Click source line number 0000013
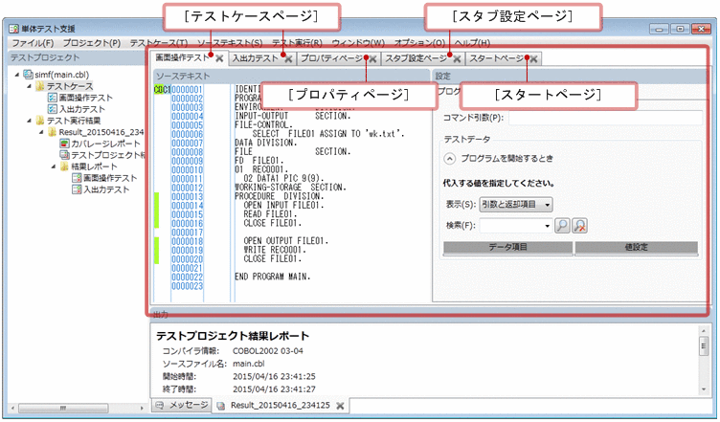720x422 pixels. pos(187,197)
